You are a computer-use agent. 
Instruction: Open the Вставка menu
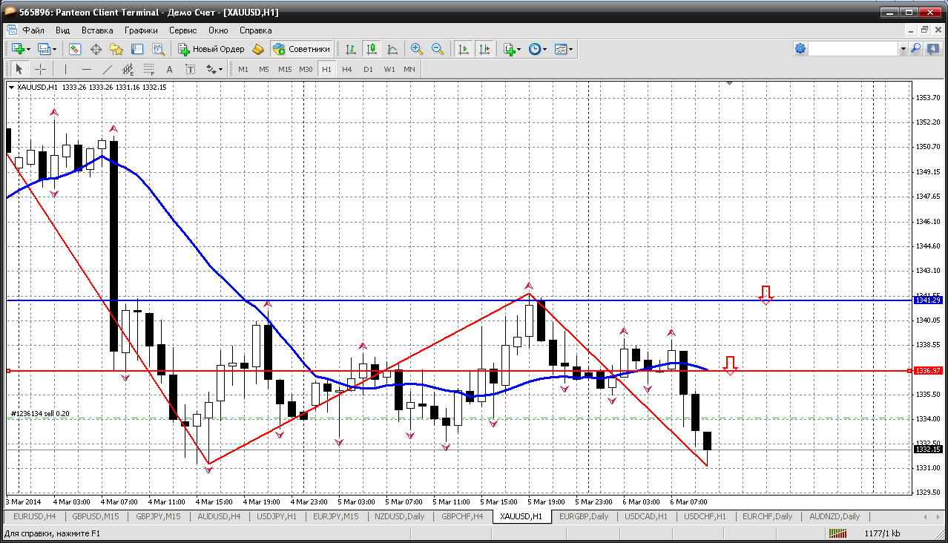(97, 30)
